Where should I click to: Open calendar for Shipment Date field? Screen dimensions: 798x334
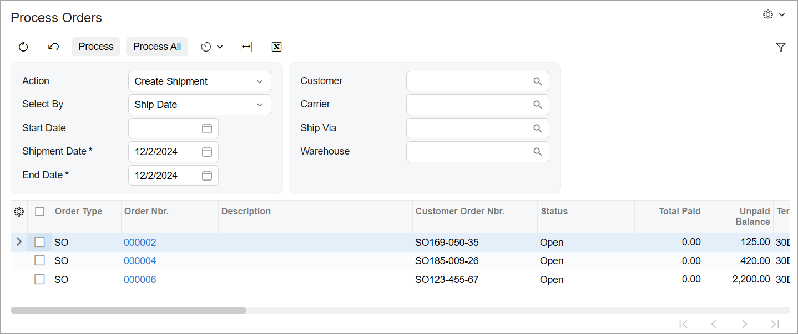click(x=207, y=152)
